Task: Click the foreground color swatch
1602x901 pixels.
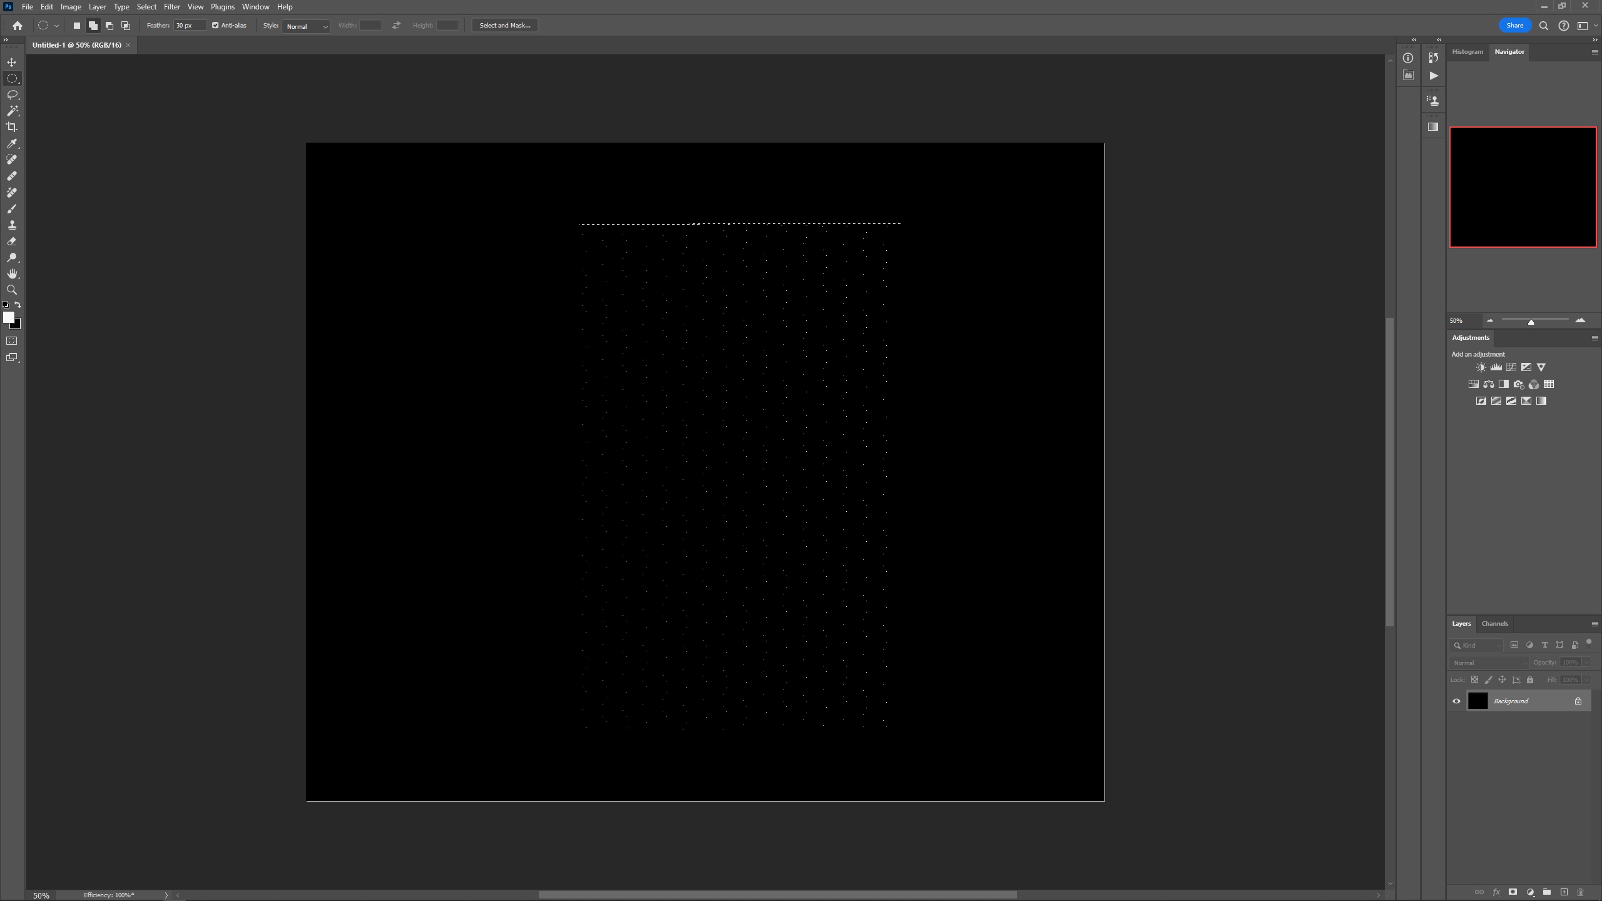Action: (8, 317)
